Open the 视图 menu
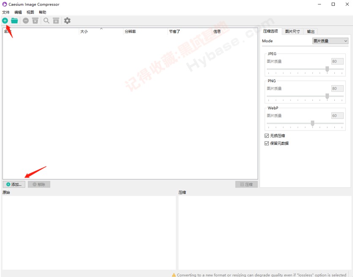 (x=30, y=12)
